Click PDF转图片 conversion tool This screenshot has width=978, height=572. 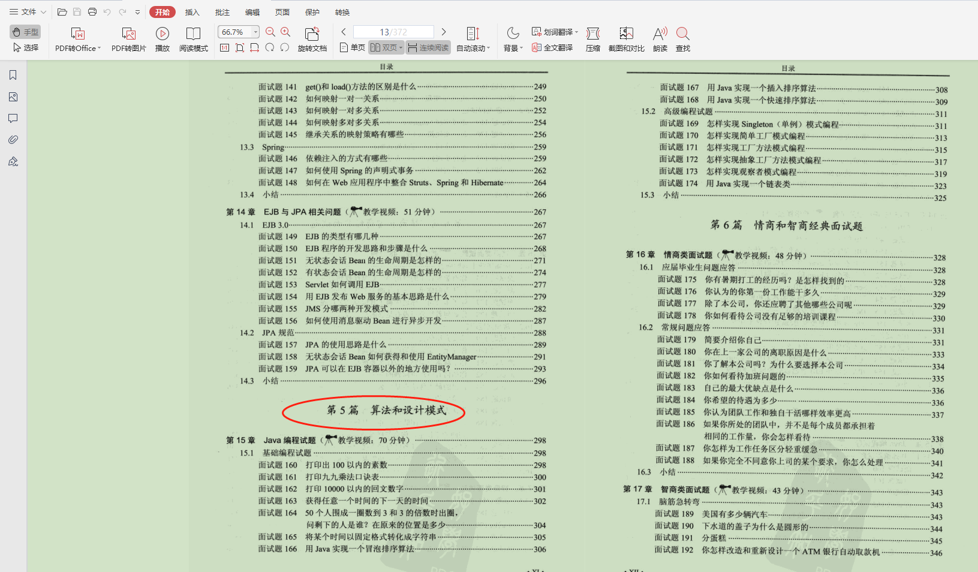pos(129,40)
